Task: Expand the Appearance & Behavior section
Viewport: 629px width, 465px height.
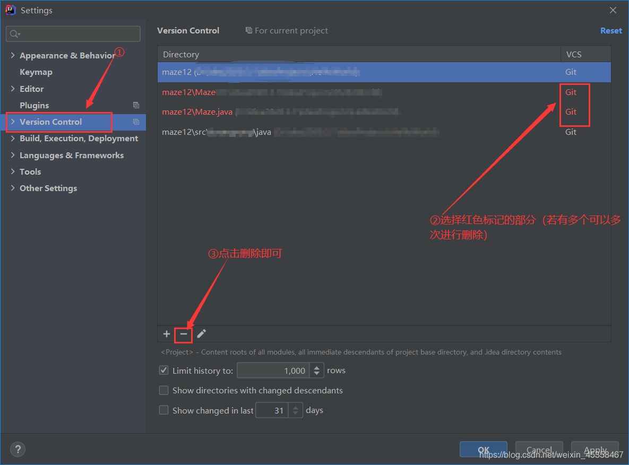Action: 13,55
